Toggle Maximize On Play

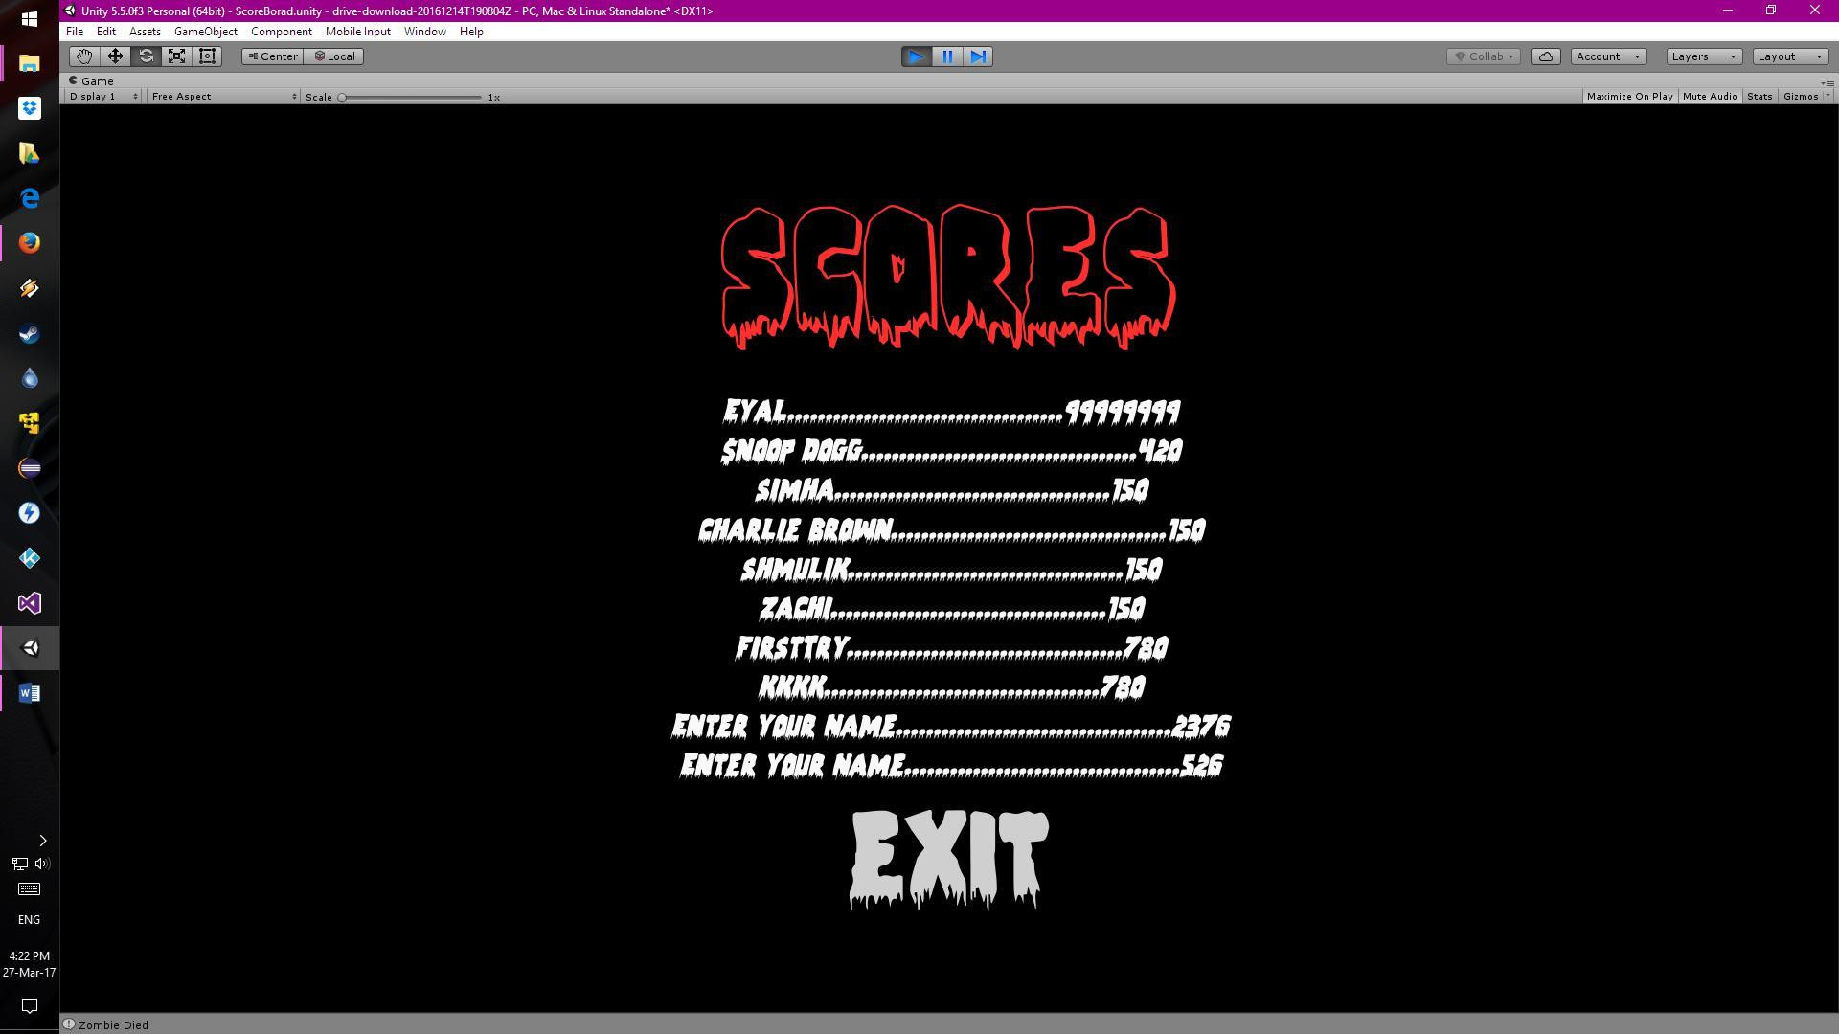(1628, 97)
